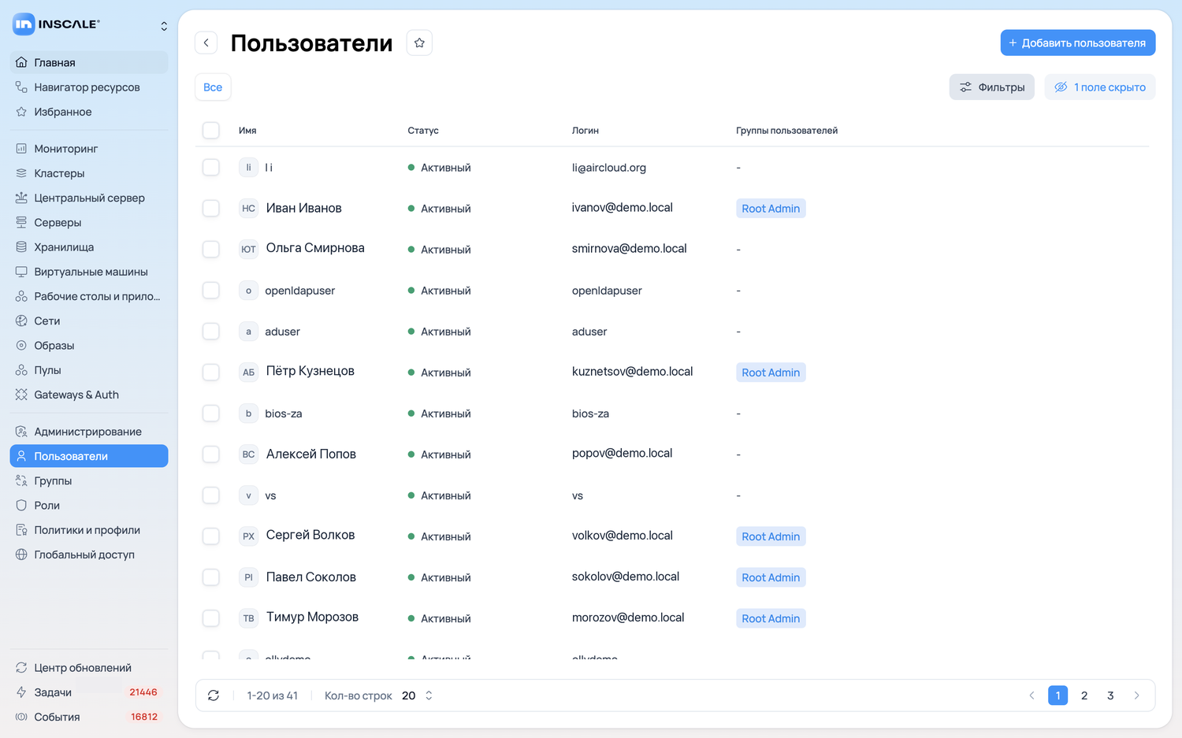Screen dimensions: 1182x738
Task: Click the Глобальный доступ globe icon
Action: pos(21,554)
